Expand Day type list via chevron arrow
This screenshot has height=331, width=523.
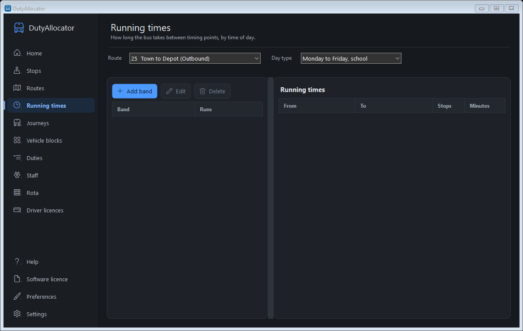click(397, 58)
